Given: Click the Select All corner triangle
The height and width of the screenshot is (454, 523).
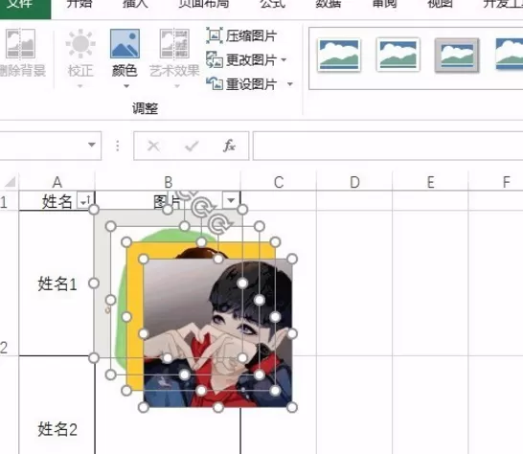Looking at the screenshot, I should click(11, 182).
